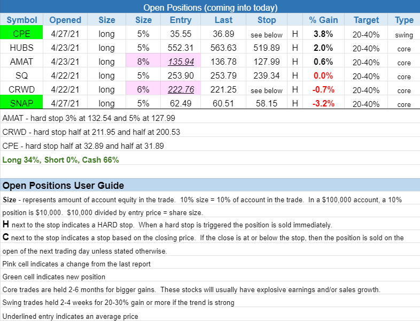The width and height of the screenshot is (420, 321).
Task: Click the H hard stop marker in HUBS row
Action: coord(295,48)
